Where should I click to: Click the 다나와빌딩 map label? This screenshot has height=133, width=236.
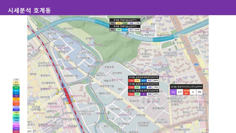click(x=124, y=124)
